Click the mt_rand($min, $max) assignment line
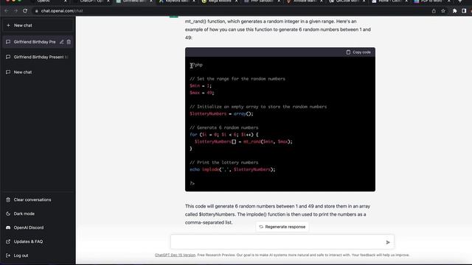472x265 pixels. pyautogui.click(x=243, y=141)
